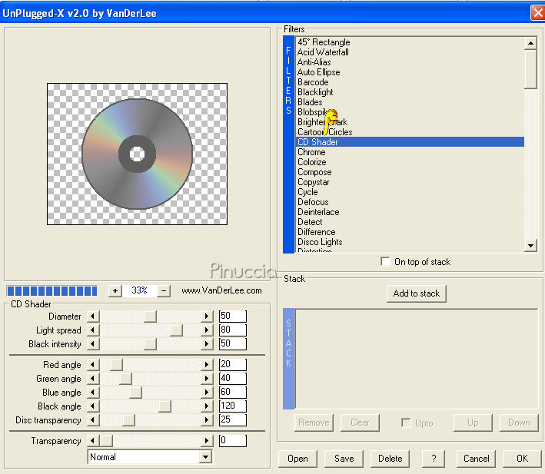Select the highlighted CD Shader filter

pyautogui.click(x=410, y=142)
